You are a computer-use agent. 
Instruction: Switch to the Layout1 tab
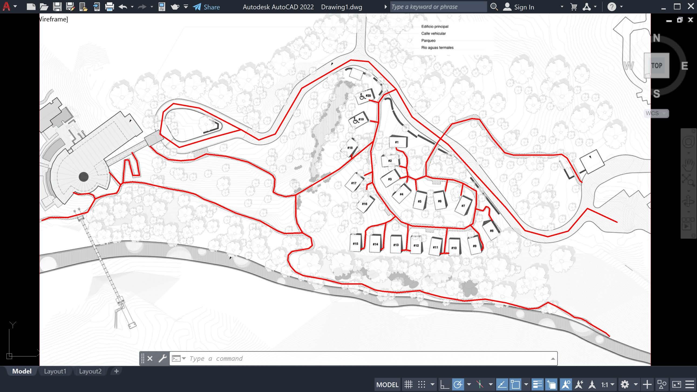click(x=55, y=371)
